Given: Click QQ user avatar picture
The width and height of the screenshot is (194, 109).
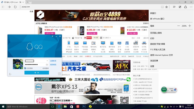Looking at the screenshot, I should coord(18,64).
